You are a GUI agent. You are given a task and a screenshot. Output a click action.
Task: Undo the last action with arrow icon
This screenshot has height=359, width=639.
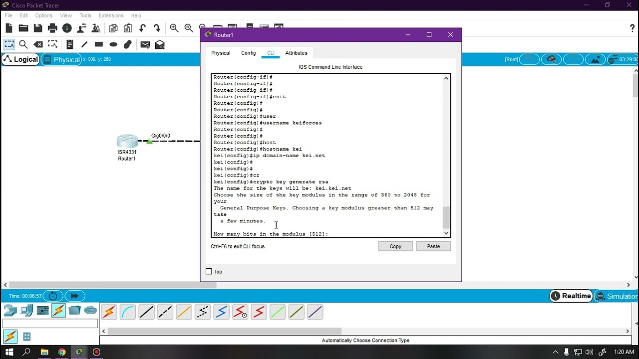point(142,28)
